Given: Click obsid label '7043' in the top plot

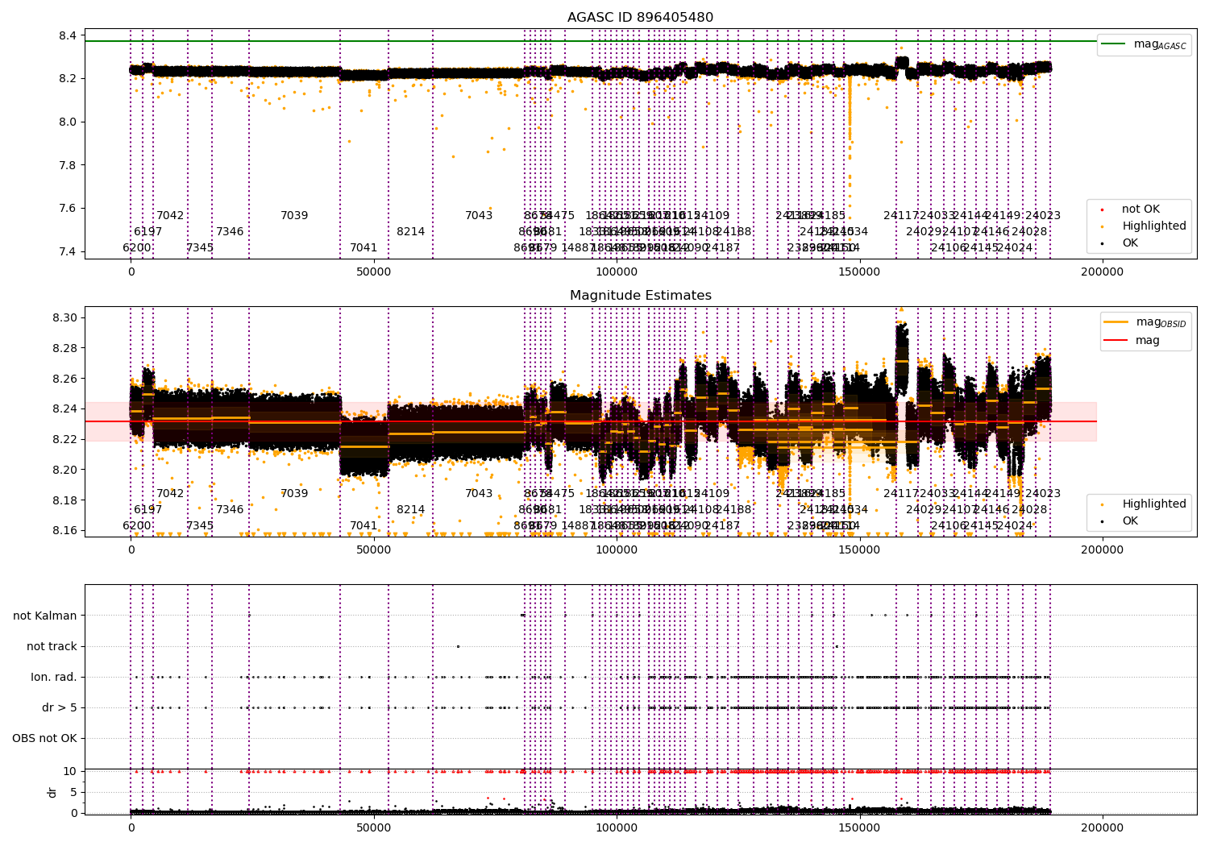Looking at the screenshot, I should click(479, 216).
